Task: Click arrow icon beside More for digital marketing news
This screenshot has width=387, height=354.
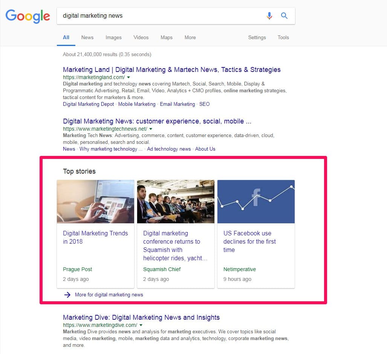Action: pyautogui.click(x=67, y=294)
